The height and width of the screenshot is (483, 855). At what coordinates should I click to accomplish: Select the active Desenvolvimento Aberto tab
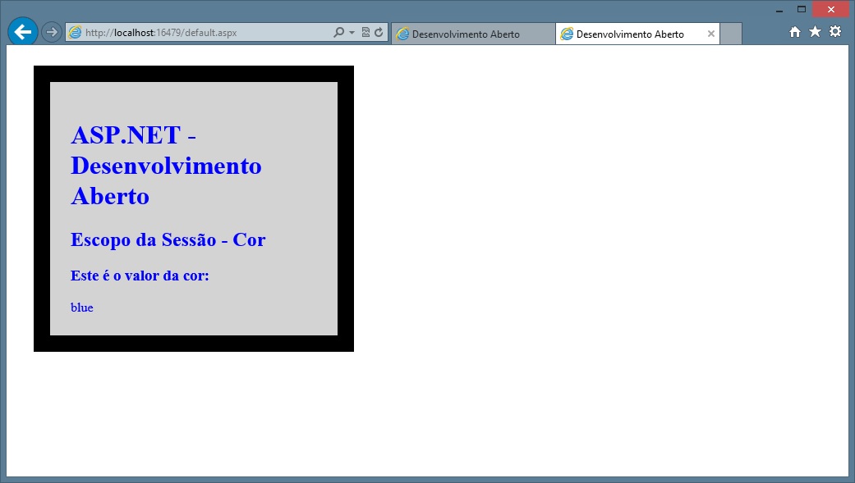click(629, 34)
